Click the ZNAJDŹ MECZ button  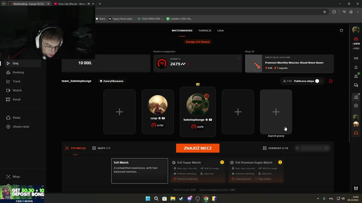pos(198,148)
